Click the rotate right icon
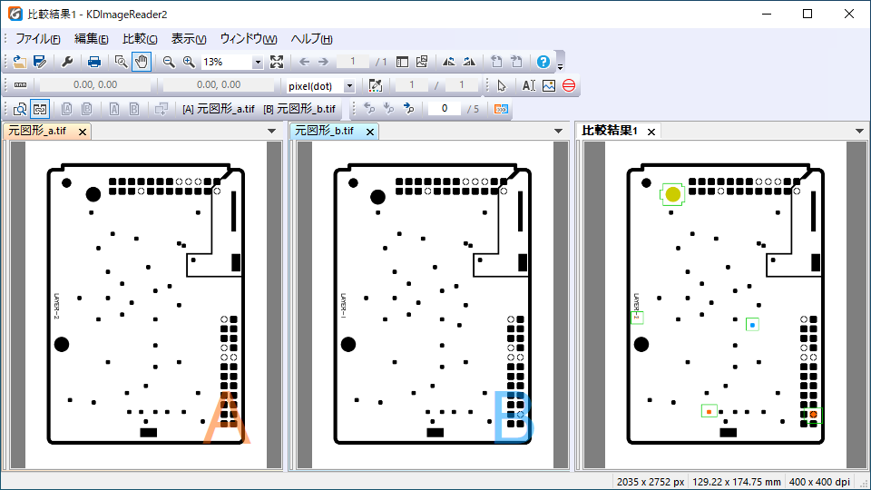 (x=516, y=62)
